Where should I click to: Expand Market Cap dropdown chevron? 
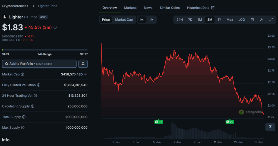[86, 74]
